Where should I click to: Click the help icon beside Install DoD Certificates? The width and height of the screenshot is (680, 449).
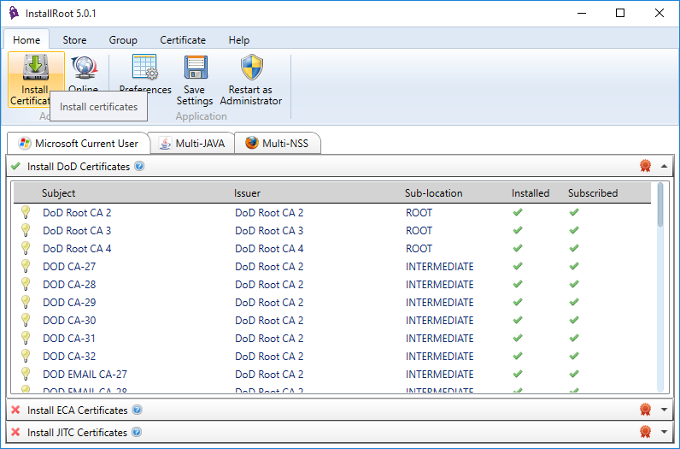coord(139,166)
